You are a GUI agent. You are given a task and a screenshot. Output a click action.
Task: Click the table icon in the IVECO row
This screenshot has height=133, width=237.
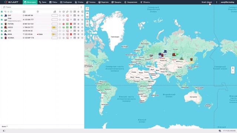tap(75, 27)
